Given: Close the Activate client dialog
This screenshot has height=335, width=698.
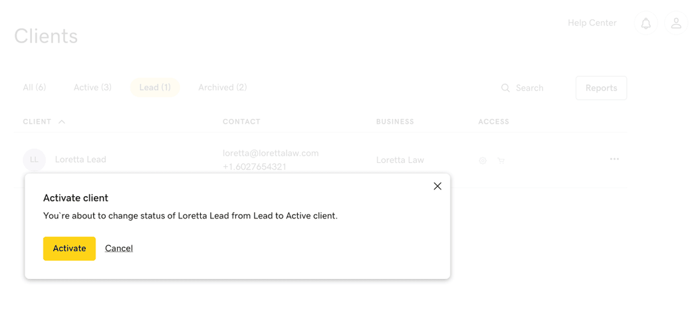Looking at the screenshot, I should point(437,186).
